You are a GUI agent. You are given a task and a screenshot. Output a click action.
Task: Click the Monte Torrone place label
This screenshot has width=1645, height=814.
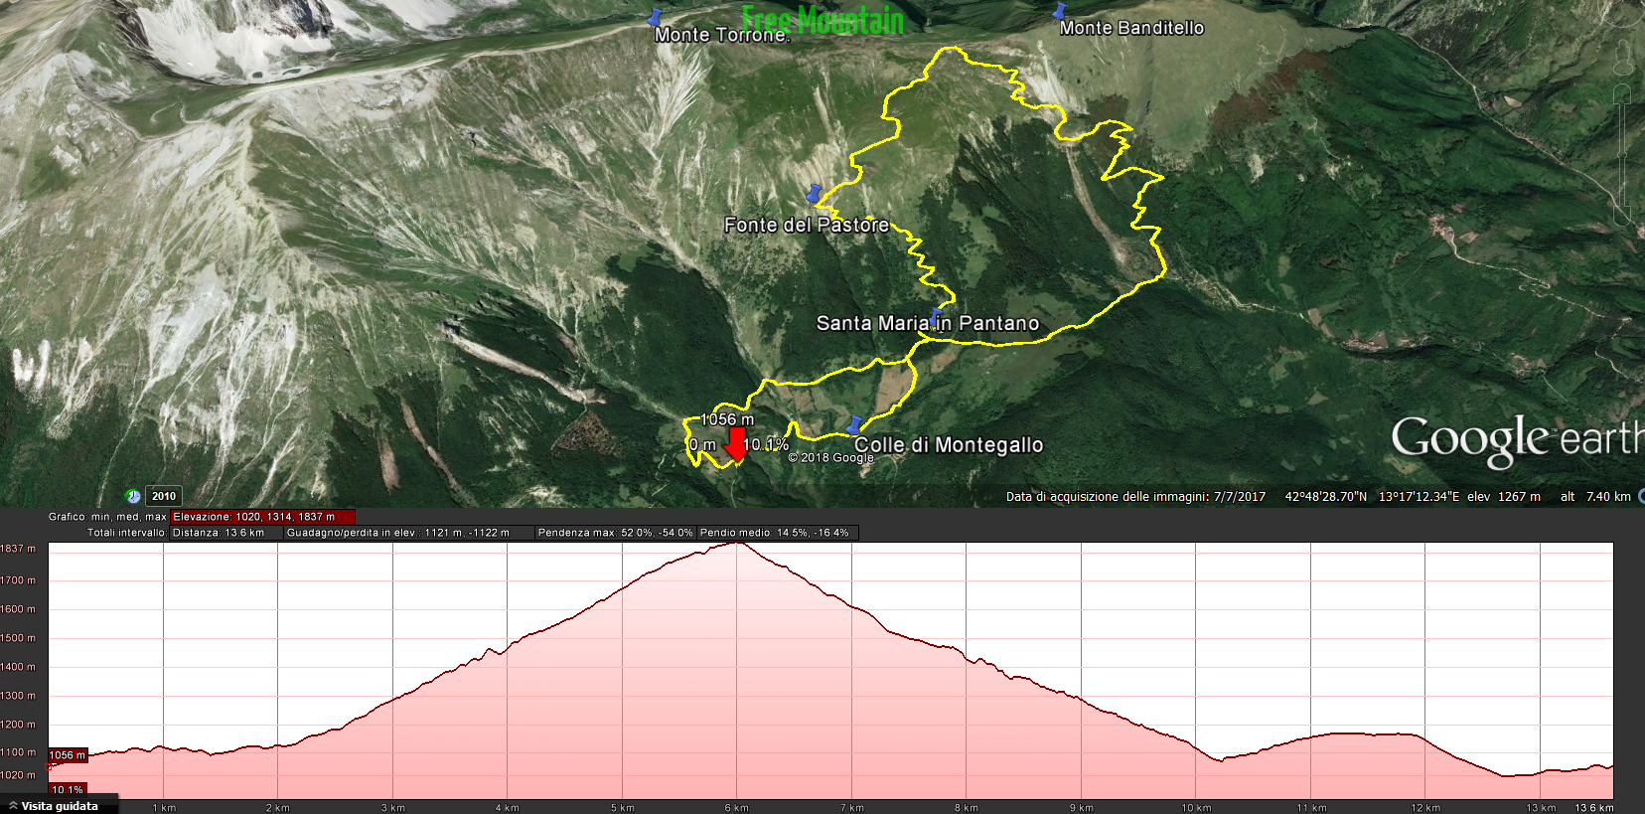coord(722,35)
